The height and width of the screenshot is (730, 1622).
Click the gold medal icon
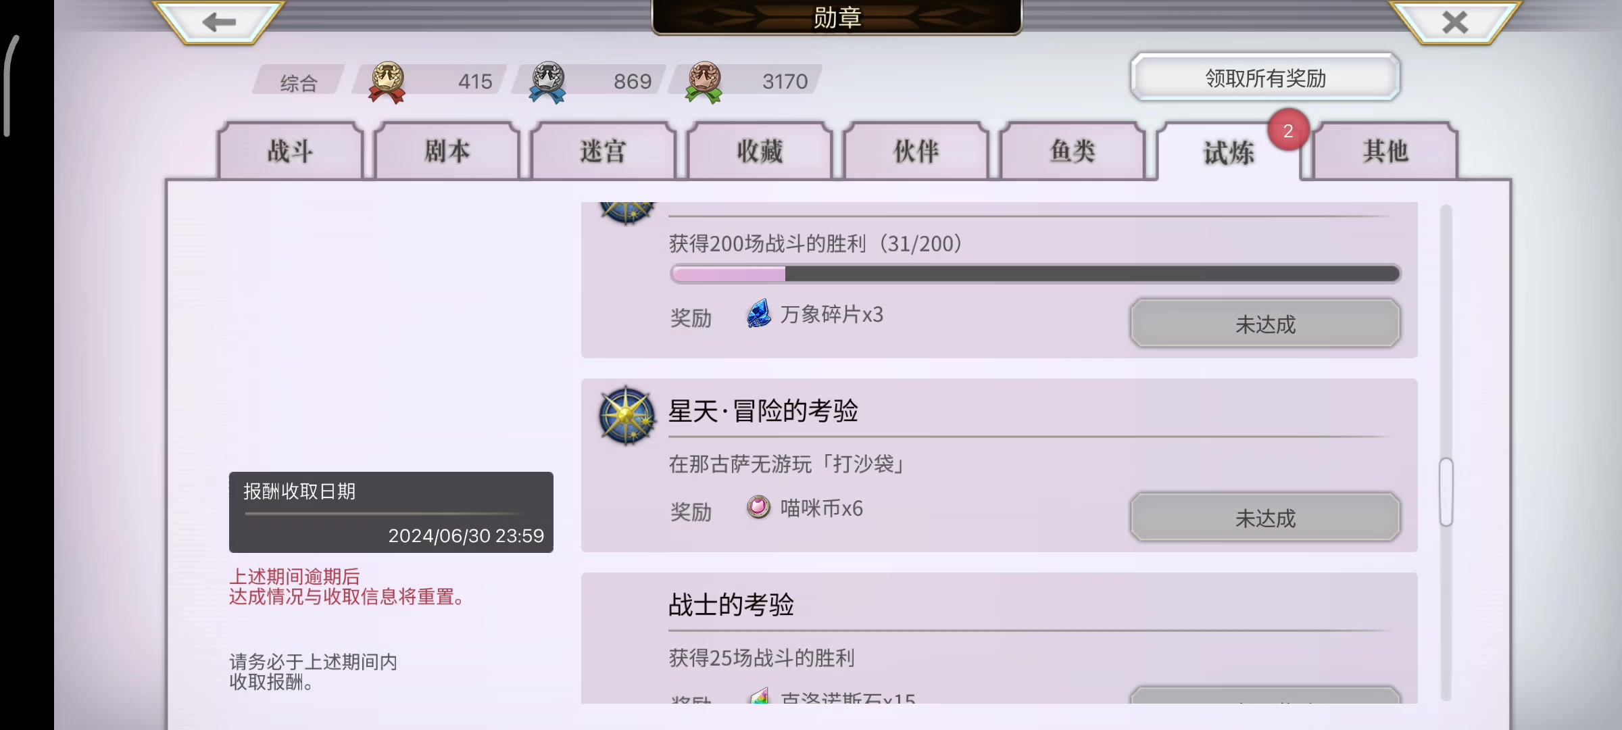387,82
